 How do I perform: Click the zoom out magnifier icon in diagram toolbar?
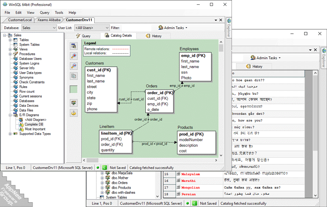(73, 66)
